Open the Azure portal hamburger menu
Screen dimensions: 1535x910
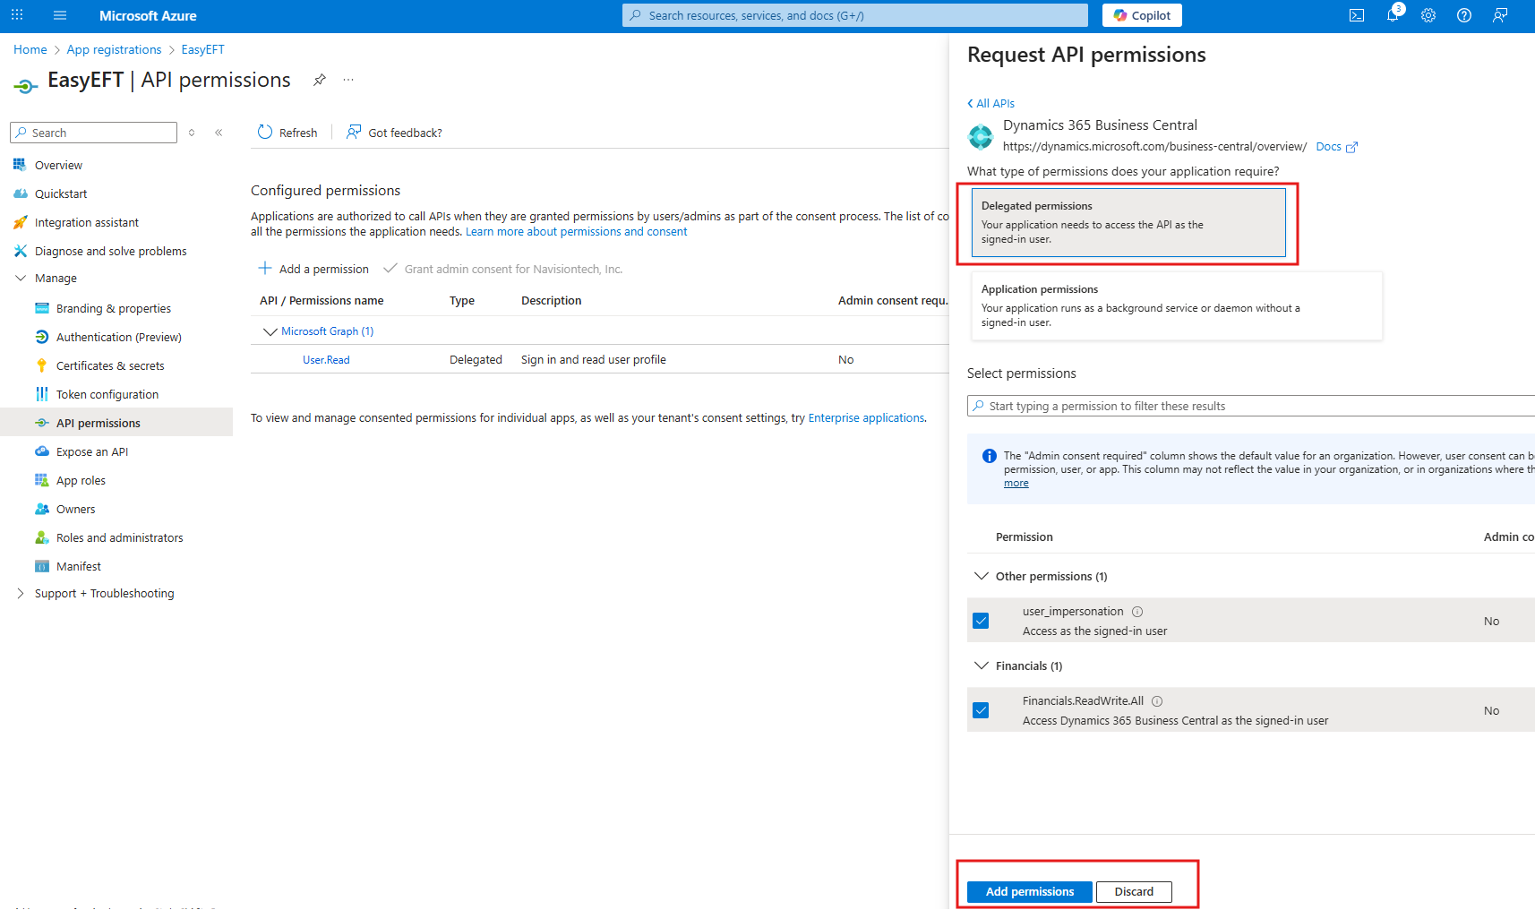pos(60,15)
